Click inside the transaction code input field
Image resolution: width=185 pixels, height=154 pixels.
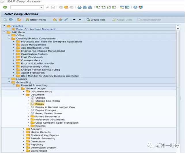pos(25,7)
